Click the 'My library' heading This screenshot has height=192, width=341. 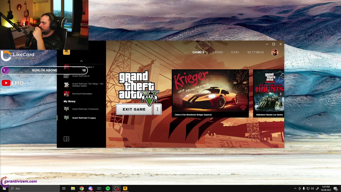70,101
